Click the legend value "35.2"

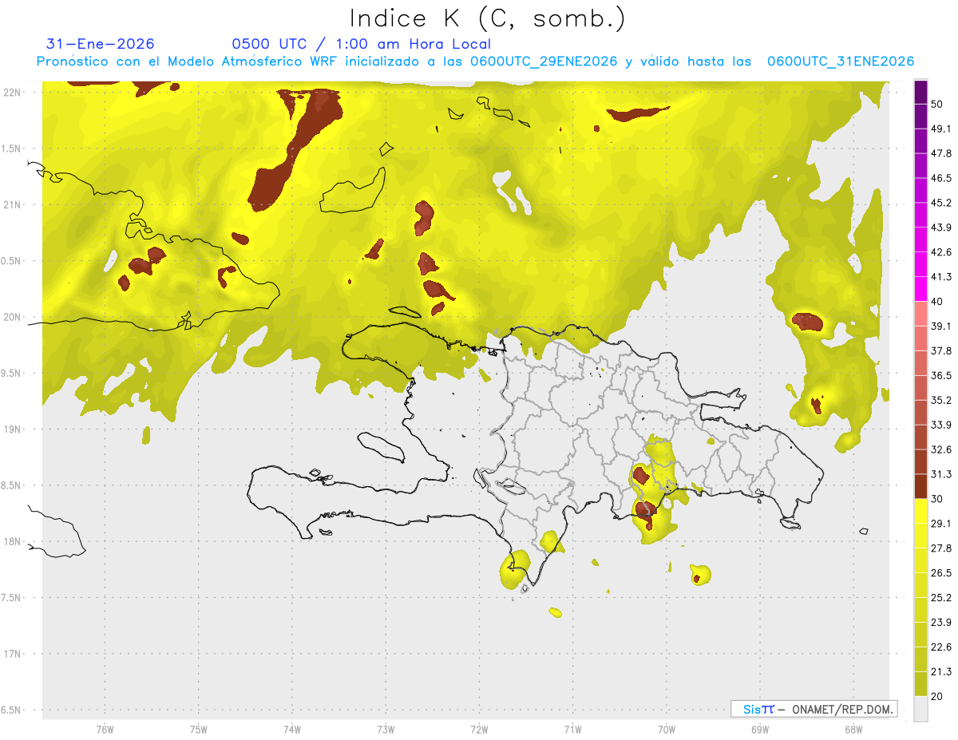[x=941, y=400]
